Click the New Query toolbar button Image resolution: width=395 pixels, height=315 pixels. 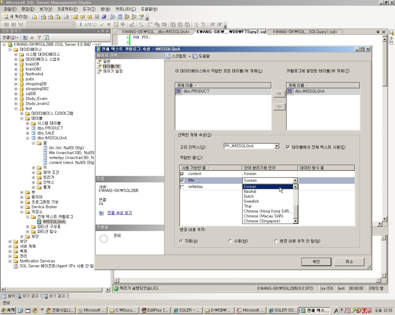[15, 17]
